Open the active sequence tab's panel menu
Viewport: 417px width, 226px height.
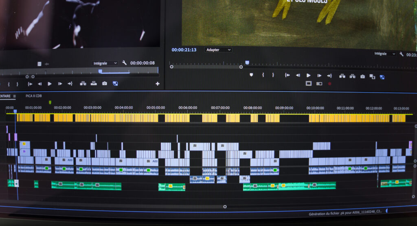click(x=14, y=96)
